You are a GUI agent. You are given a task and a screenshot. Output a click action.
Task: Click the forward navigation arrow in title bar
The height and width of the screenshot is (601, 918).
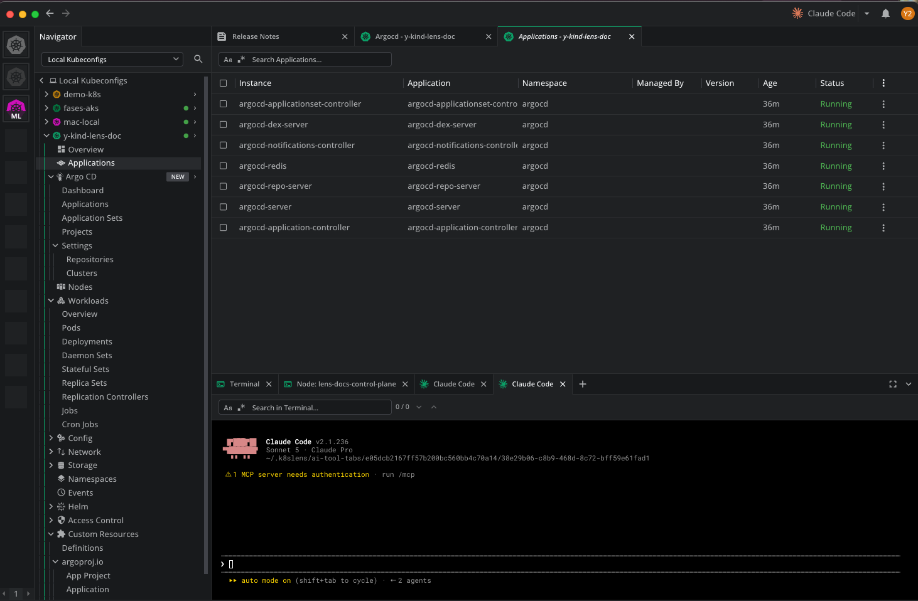66,13
